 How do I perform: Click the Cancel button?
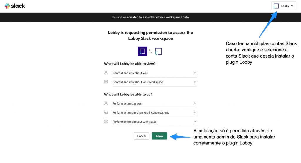141,136
